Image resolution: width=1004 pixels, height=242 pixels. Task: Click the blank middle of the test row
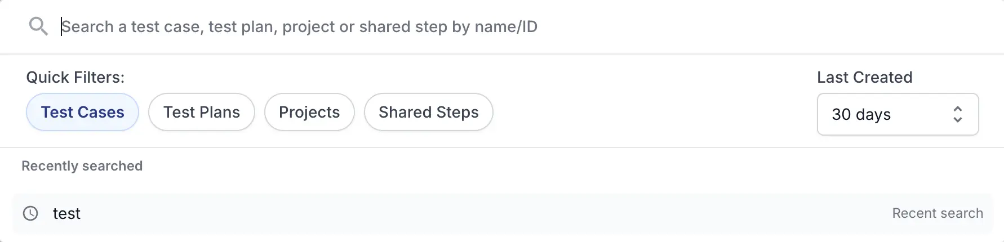pos(485,213)
